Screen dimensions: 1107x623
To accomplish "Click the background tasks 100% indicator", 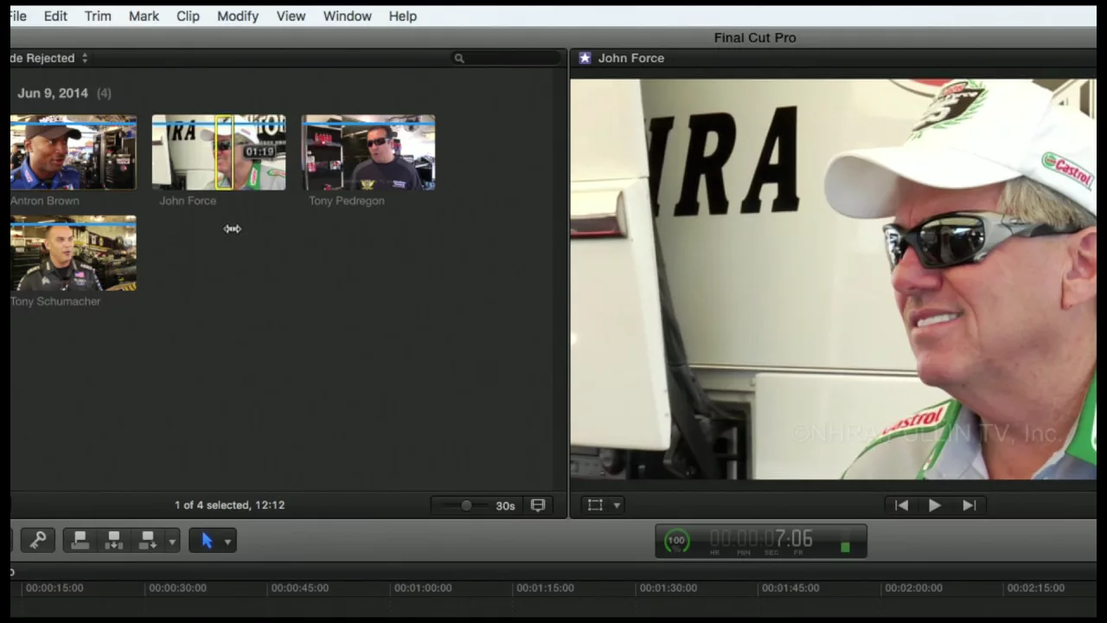I will coord(676,541).
